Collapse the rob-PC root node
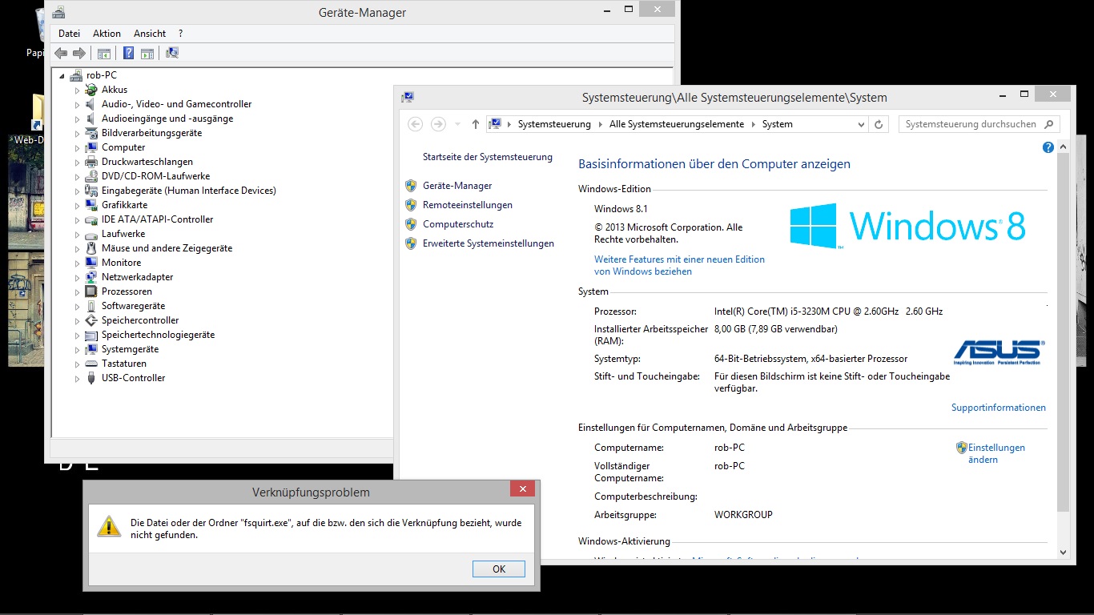Image resolution: width=1094 pixels, height=615 pixels. pos(62,76)
